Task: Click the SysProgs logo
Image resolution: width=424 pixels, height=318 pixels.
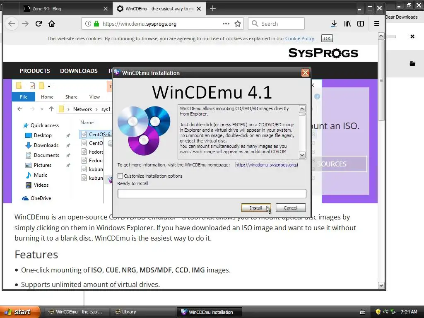Action: tap(323, 53)
